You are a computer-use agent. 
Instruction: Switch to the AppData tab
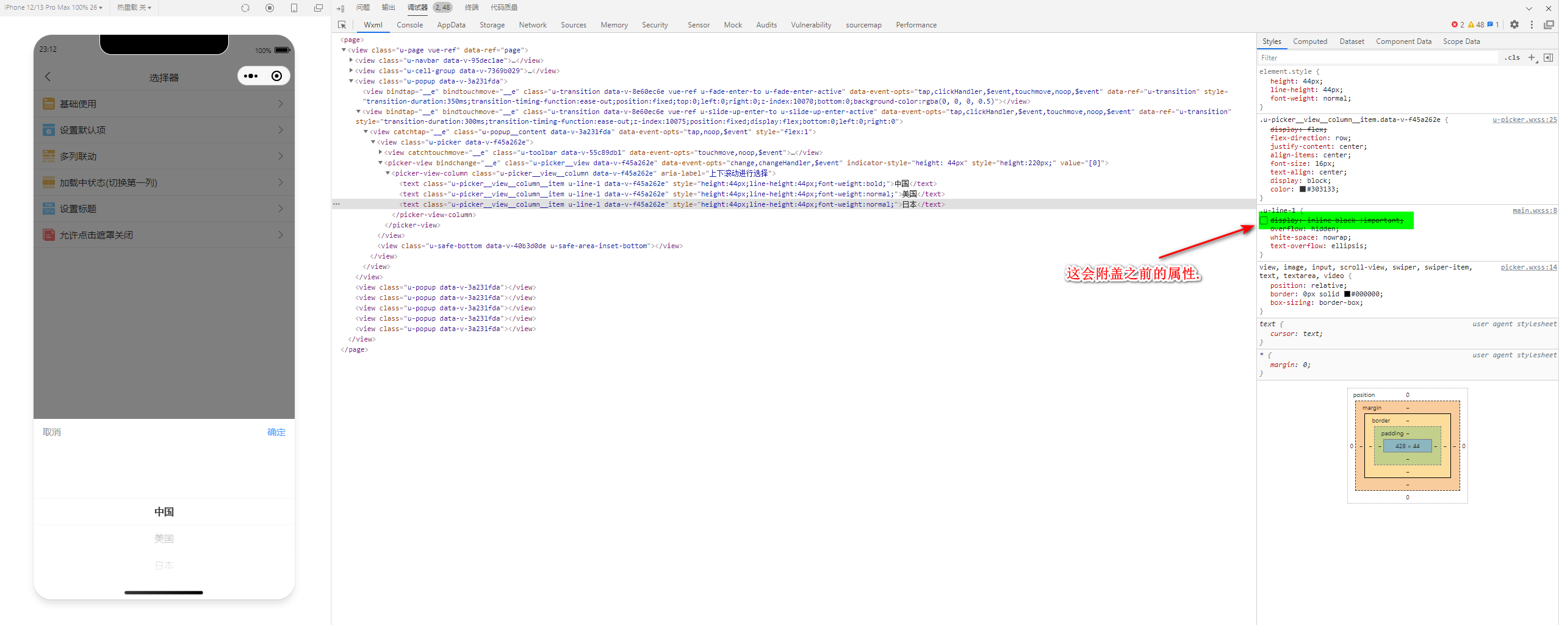tap(451, 25)
